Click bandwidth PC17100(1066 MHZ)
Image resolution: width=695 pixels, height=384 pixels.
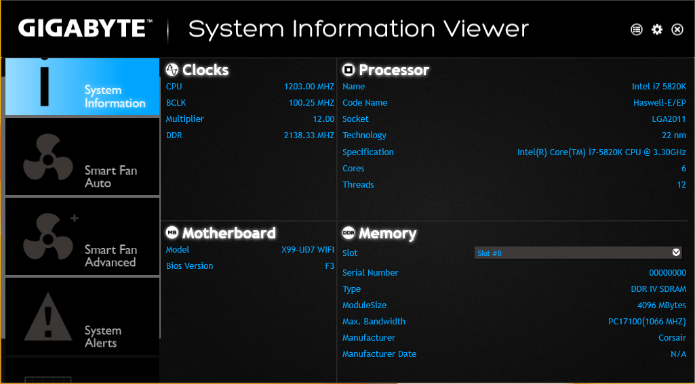(647, 322)
